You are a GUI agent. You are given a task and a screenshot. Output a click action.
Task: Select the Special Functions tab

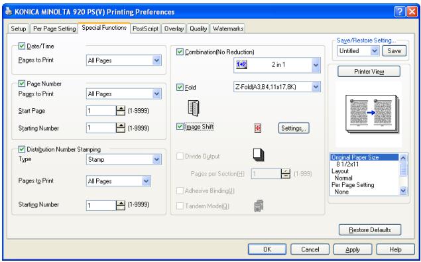click(x=104, y=28)
